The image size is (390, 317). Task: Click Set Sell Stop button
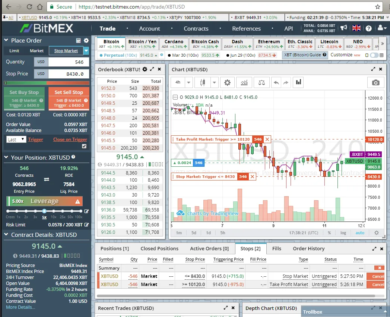point(69,98)
